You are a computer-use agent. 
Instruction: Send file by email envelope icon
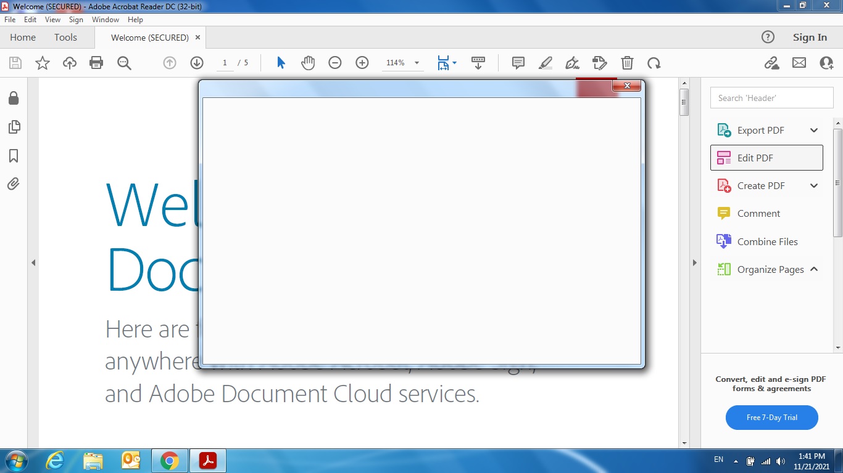(x=799, y=63)
